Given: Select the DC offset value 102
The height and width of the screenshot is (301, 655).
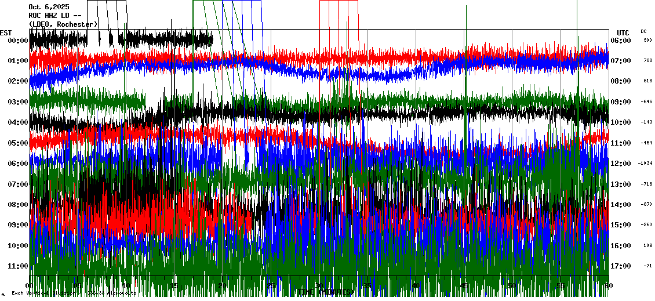Looking at the screenshot, I should click(647, 245).
